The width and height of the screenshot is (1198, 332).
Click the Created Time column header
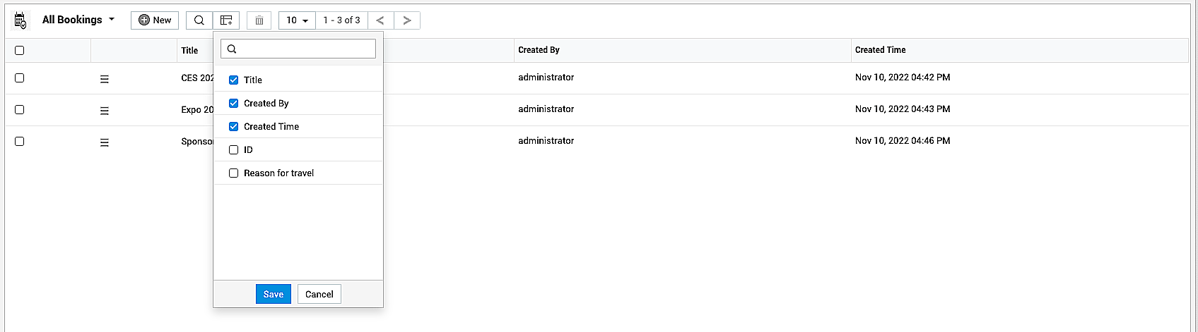(880, 50)
